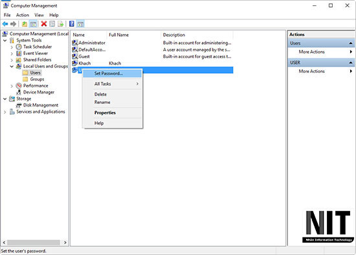The width and height of the screenshot is (356, 255).
Task: Click the Device Manager icon in tree
Action: (19, 92)
